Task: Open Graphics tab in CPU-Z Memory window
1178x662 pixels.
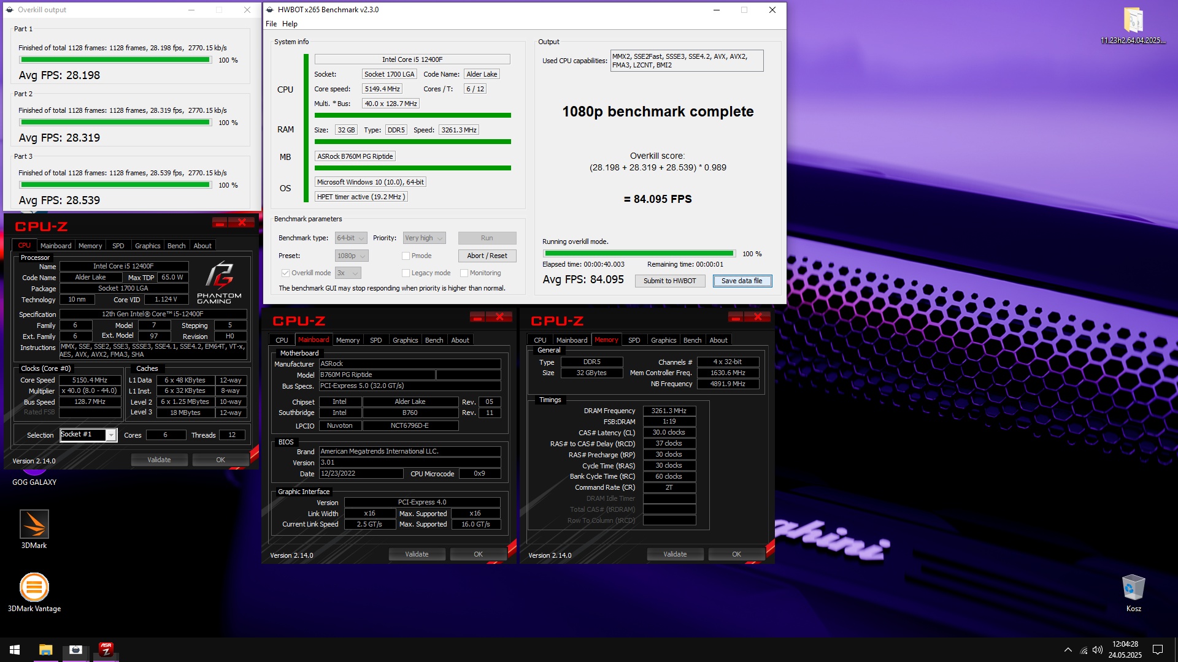Action: [x=664, y=340]
